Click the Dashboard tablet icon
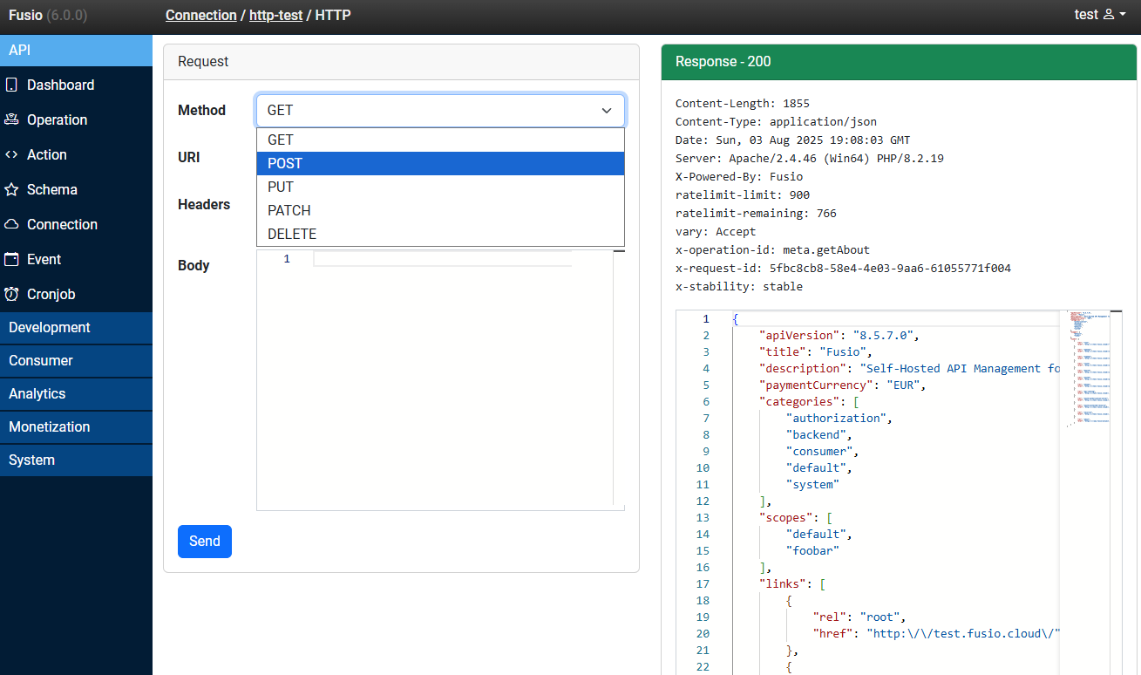1141x675 pixels. (11, 85)
